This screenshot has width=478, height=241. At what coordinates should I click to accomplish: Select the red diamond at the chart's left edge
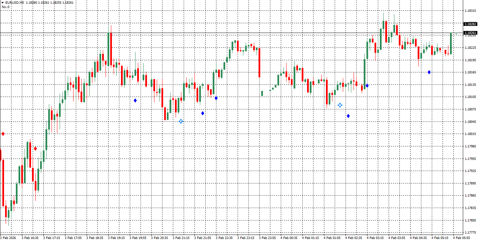click(3, 134)
